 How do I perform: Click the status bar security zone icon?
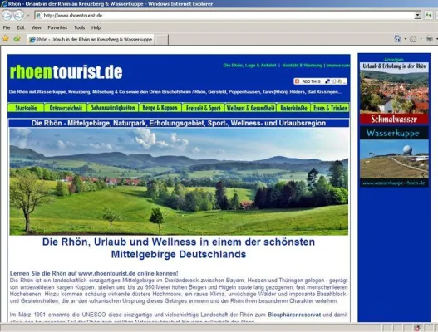(x=417, y=328)
